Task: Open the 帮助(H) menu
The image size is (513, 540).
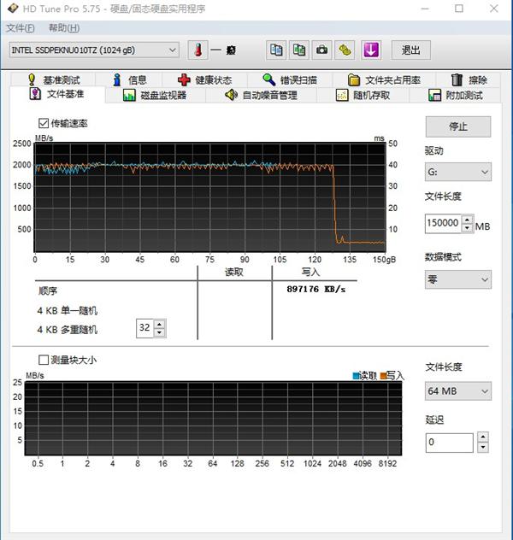Action: 64,28
